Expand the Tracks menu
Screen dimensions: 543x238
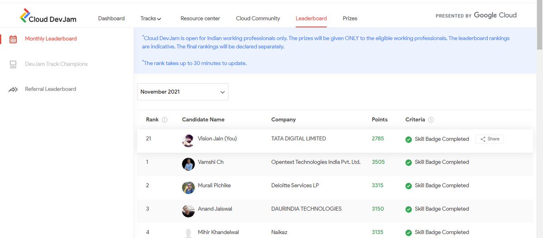[x=151, y=19]
